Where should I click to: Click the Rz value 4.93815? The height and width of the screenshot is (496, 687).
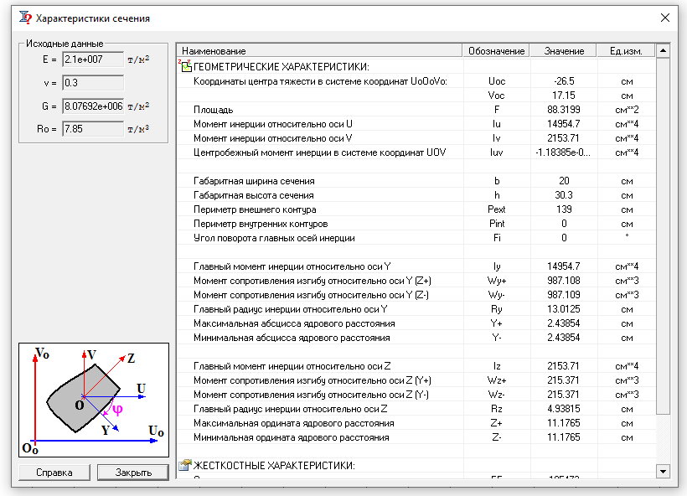564,409
